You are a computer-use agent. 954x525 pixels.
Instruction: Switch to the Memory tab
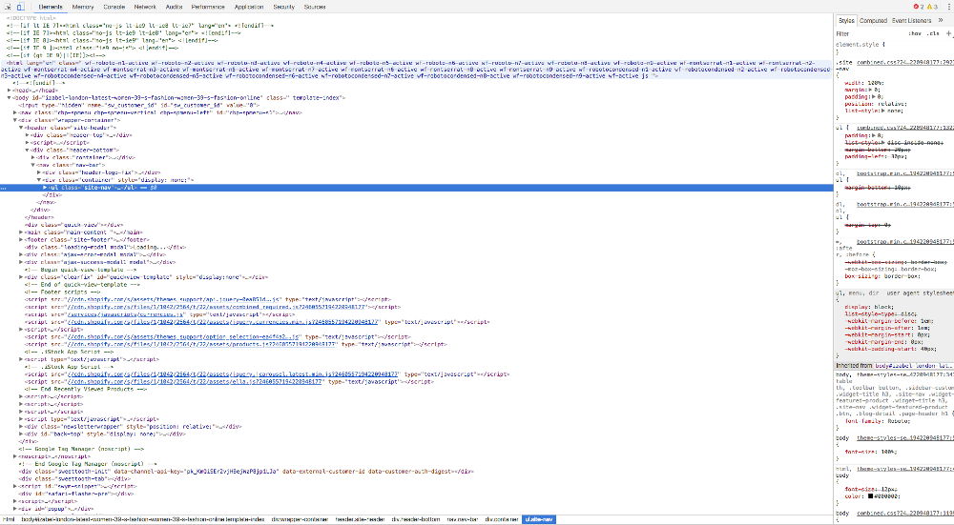click(x=83, y=7)
